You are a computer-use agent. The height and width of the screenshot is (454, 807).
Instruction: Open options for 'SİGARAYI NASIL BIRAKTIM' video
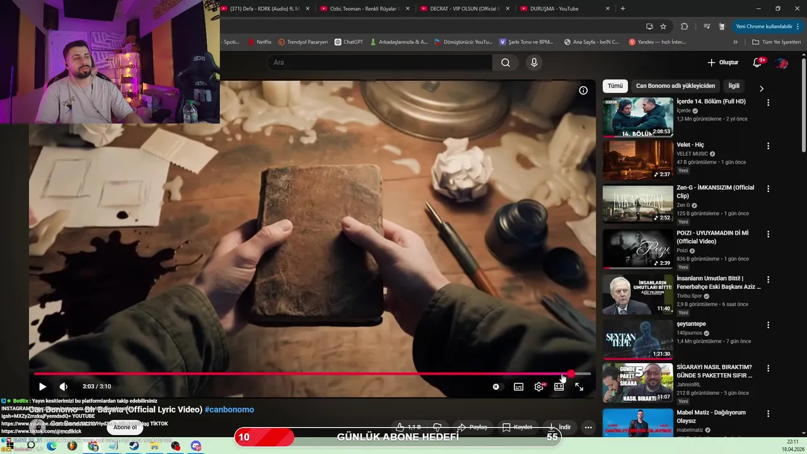pyautogui.click(x=768, y=368)
